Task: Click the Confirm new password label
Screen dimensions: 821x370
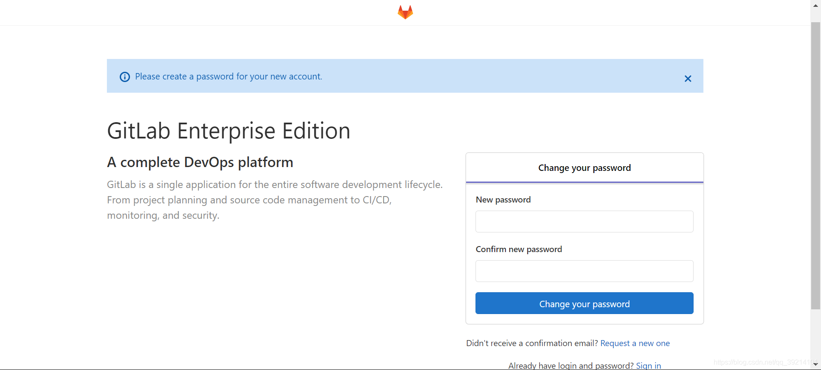Action: (519, 249)
